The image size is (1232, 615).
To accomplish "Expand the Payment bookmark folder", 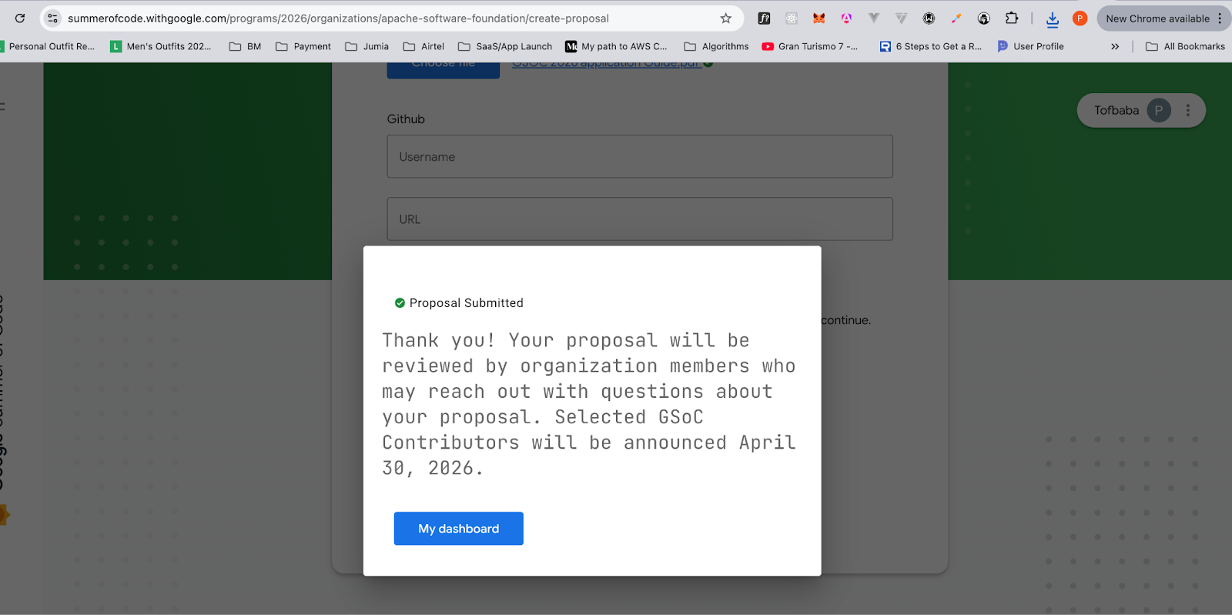I will (x=303, y=46).
